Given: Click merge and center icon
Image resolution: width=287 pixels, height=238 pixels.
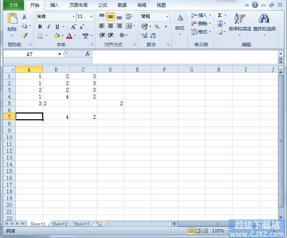Looking at the screenshot, I should pos(129,26).
